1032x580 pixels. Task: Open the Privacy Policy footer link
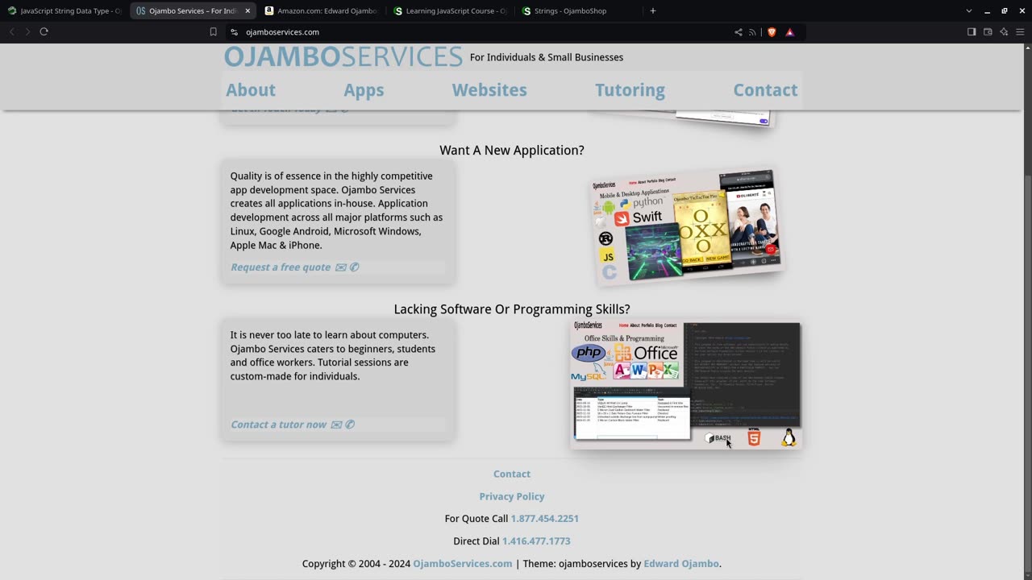pyautogui.click(x=512, y=496)
